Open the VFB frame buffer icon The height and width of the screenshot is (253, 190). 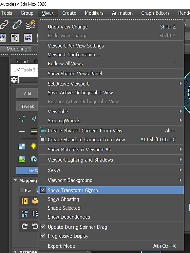pyautogui.click(x=28, y=38)
